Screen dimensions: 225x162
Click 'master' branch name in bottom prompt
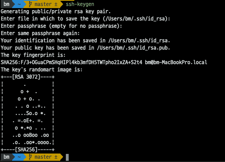pyautogui.click(x=43, y=157)
